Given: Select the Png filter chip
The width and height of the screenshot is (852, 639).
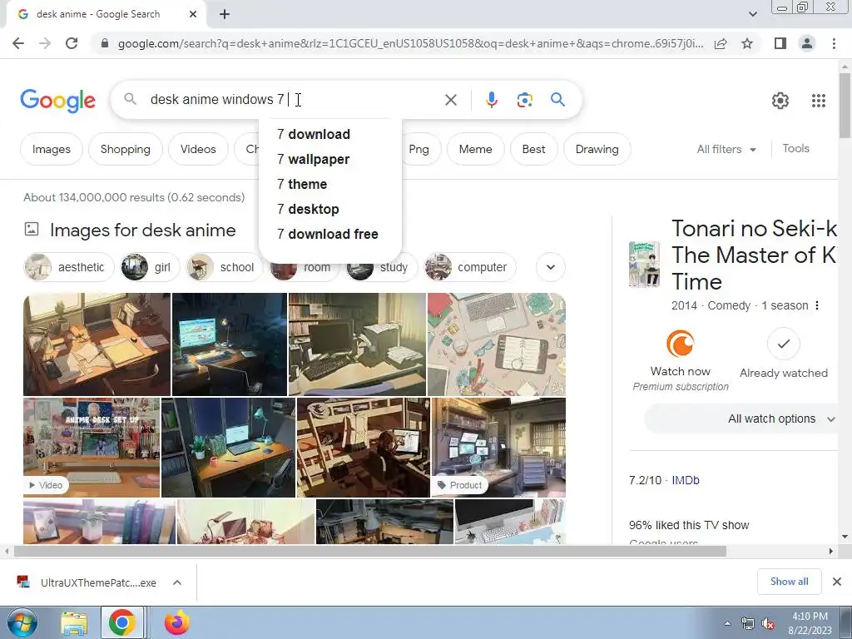Looking at the screenshot, I should [419, 149].
